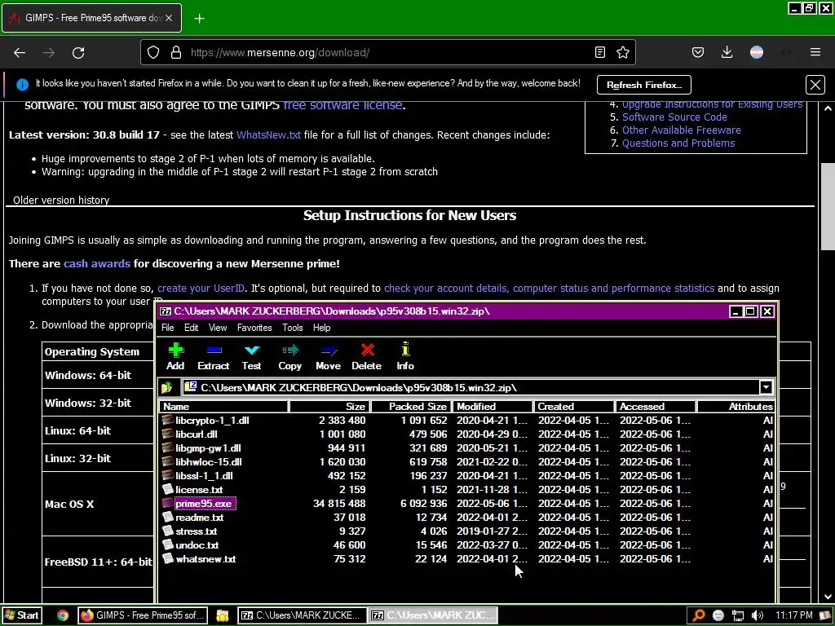The width and height of the screenshot is (835, 626).
Task: Click the volume speaker tray icon
Action: (758, 615)
